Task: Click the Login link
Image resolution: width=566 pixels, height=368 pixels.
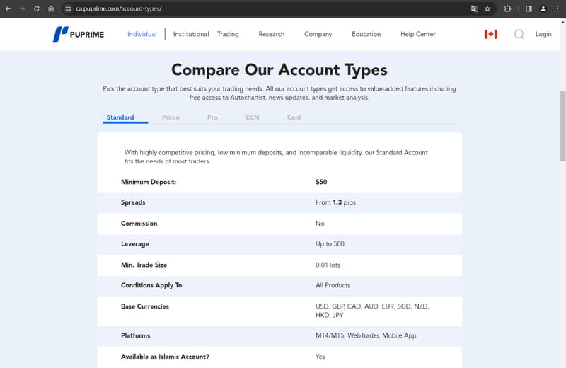Action: (543, 34)
